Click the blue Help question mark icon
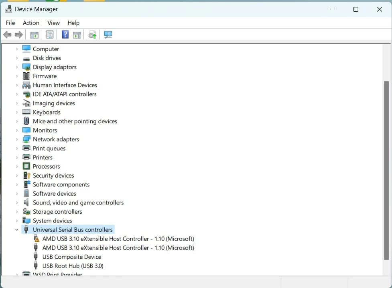 pos(65,35)
